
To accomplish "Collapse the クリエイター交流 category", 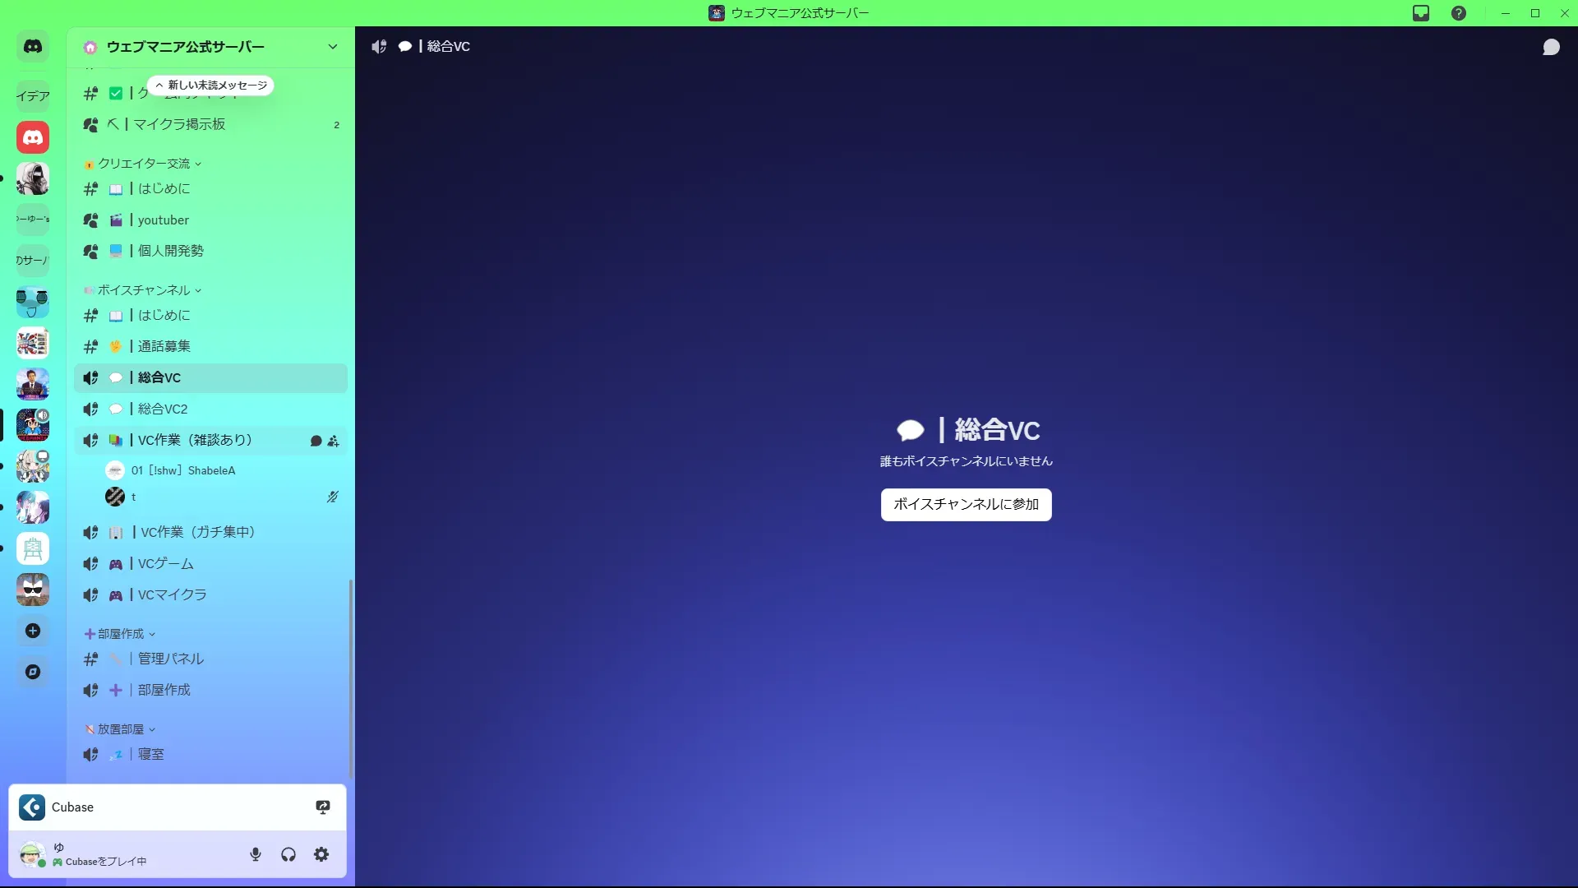I will 144,164.
